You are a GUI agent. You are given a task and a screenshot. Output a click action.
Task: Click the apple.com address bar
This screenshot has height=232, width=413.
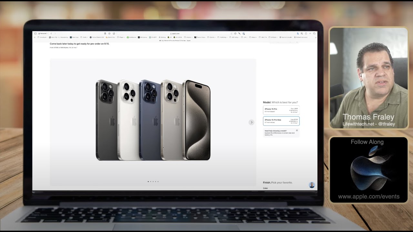[x=175, y=34]
